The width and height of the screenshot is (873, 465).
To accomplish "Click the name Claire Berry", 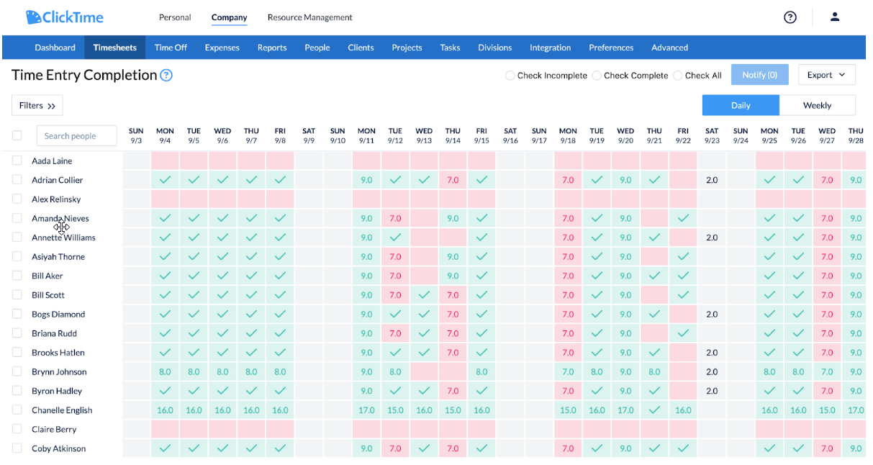I will pos(54,430).
